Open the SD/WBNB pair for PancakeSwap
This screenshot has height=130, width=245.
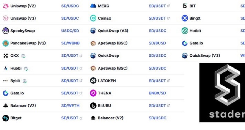(x=70, y=43)
